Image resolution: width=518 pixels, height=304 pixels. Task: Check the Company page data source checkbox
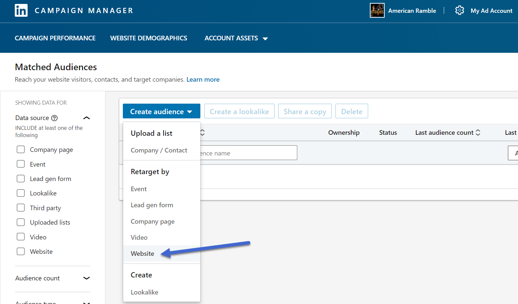[21, 150]
